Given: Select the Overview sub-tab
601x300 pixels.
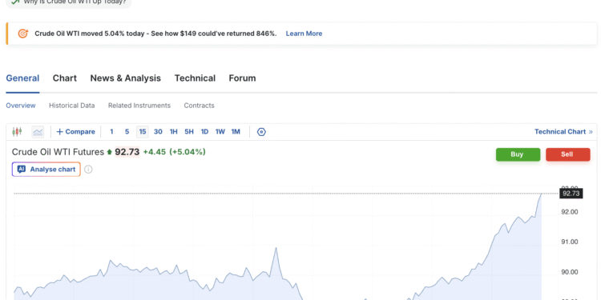Looking at the screenshot, I should (21, 106).
